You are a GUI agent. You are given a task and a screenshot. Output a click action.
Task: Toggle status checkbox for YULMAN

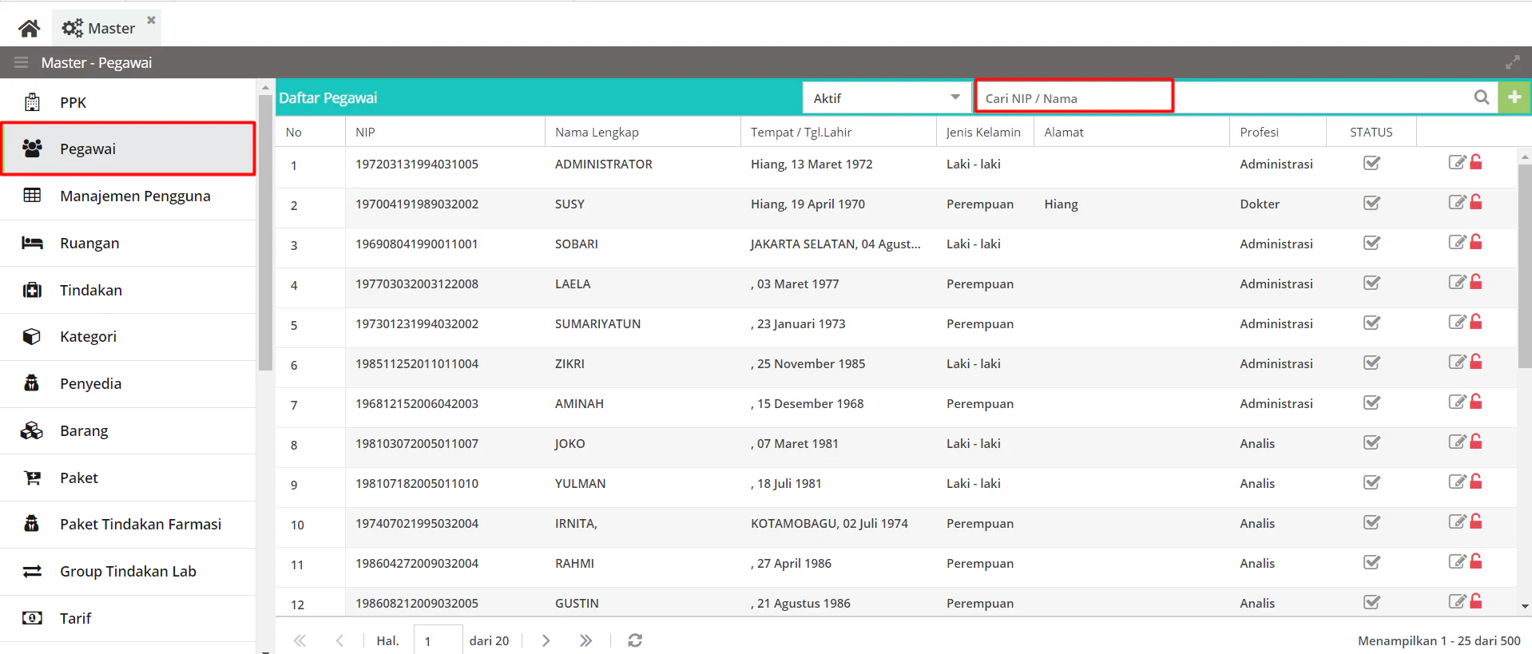[x=1371, y=482]
